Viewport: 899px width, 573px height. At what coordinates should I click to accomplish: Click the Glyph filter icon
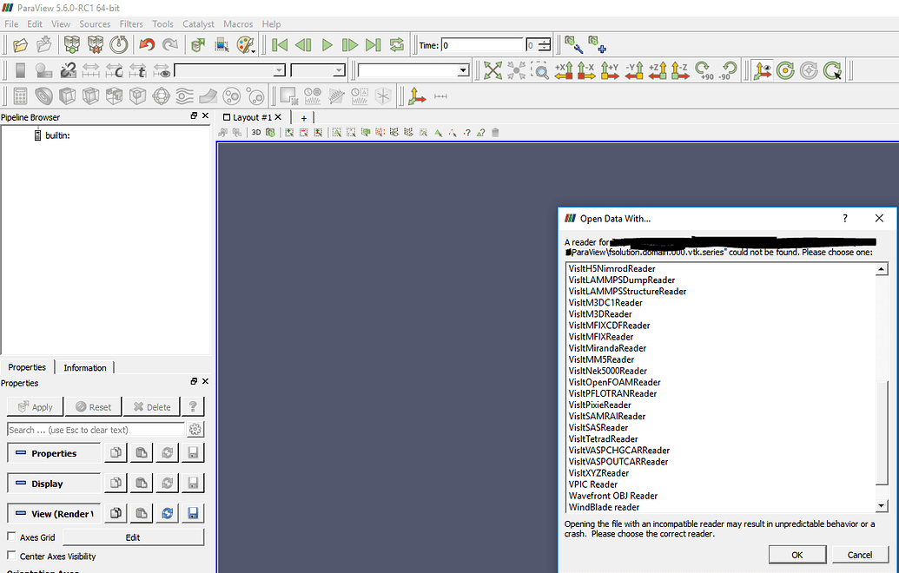[161, 96]
